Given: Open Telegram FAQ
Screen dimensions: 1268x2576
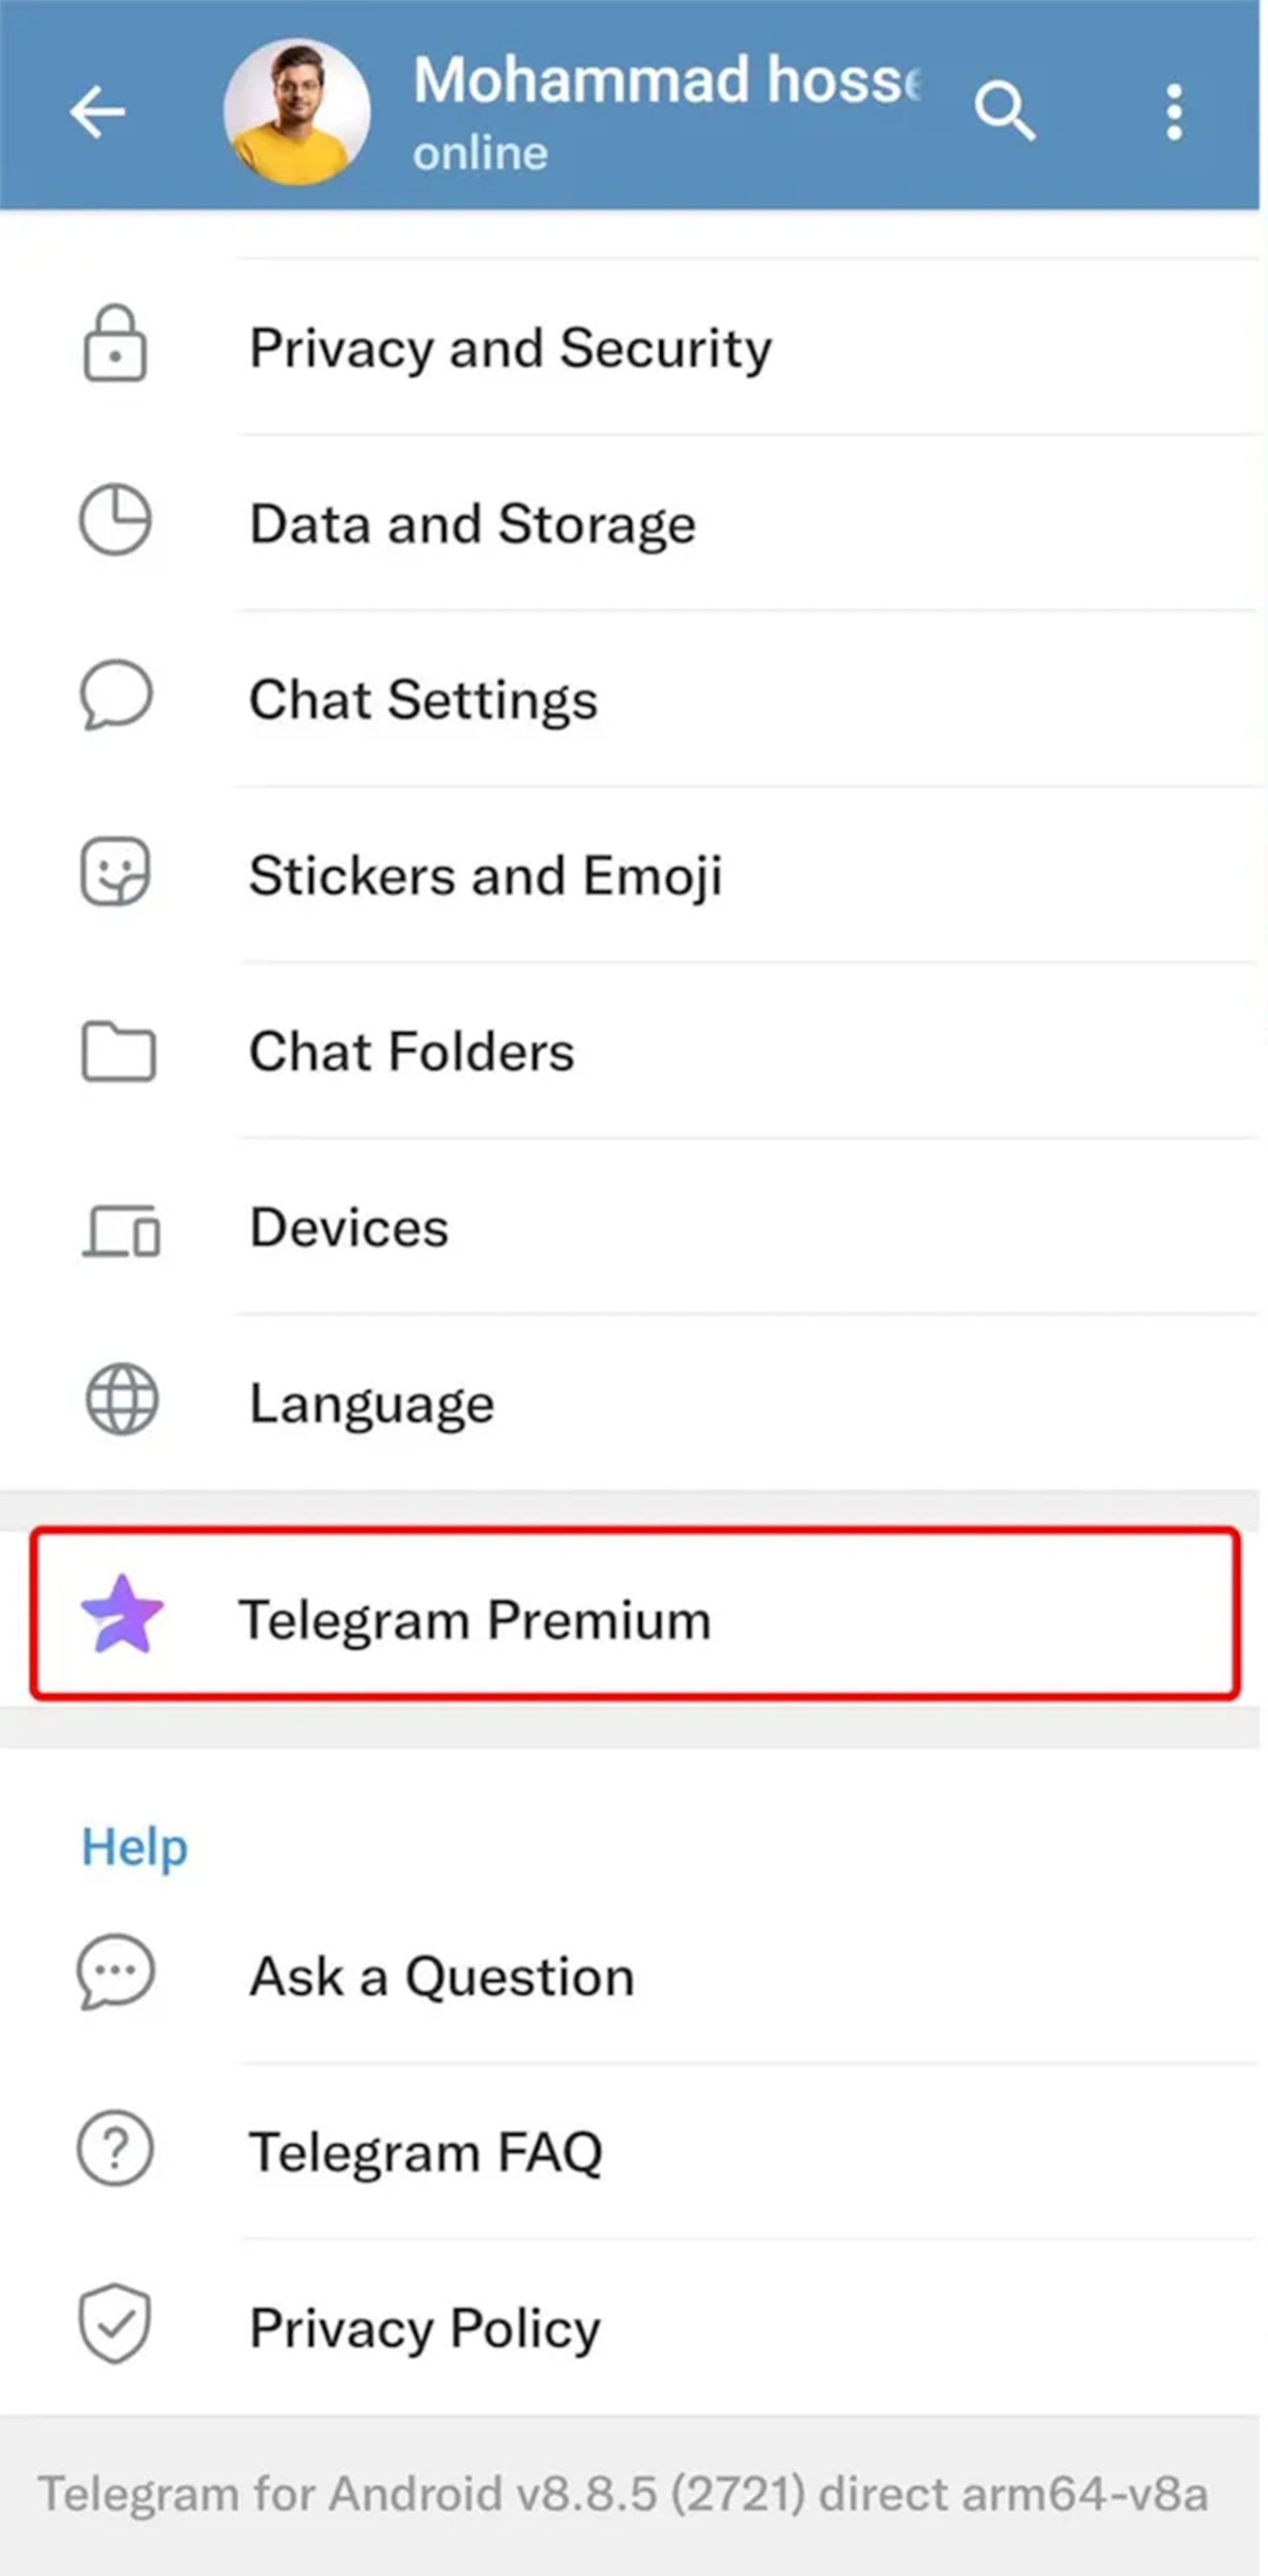Looking at the screenshot, I should 630,2152.
